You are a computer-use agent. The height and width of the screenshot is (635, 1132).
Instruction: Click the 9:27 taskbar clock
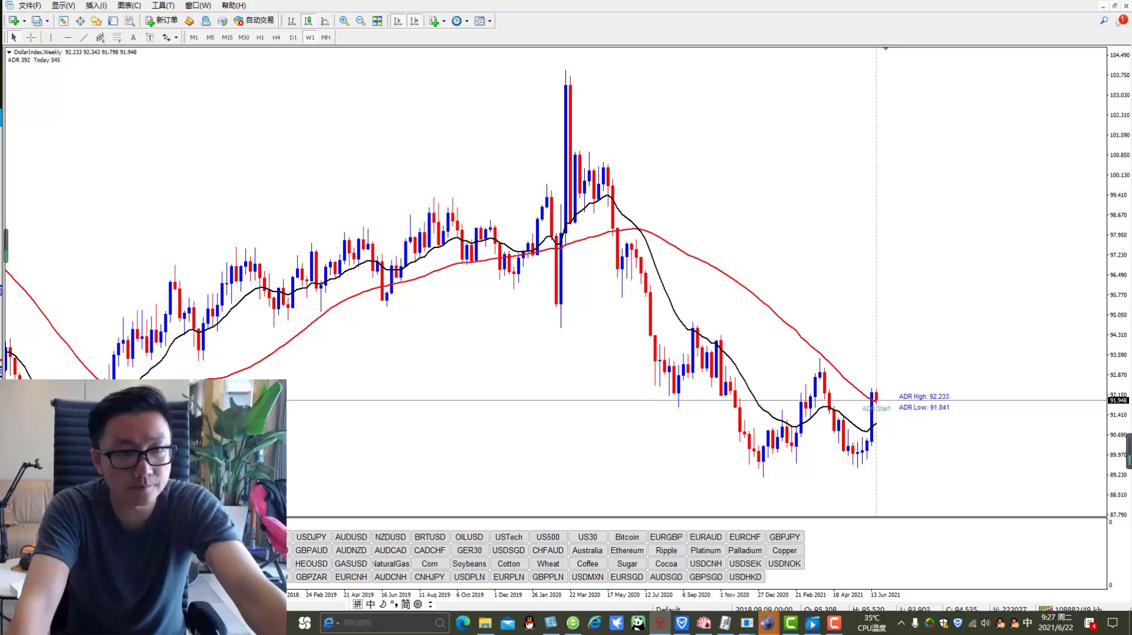tap(1055, 623)
